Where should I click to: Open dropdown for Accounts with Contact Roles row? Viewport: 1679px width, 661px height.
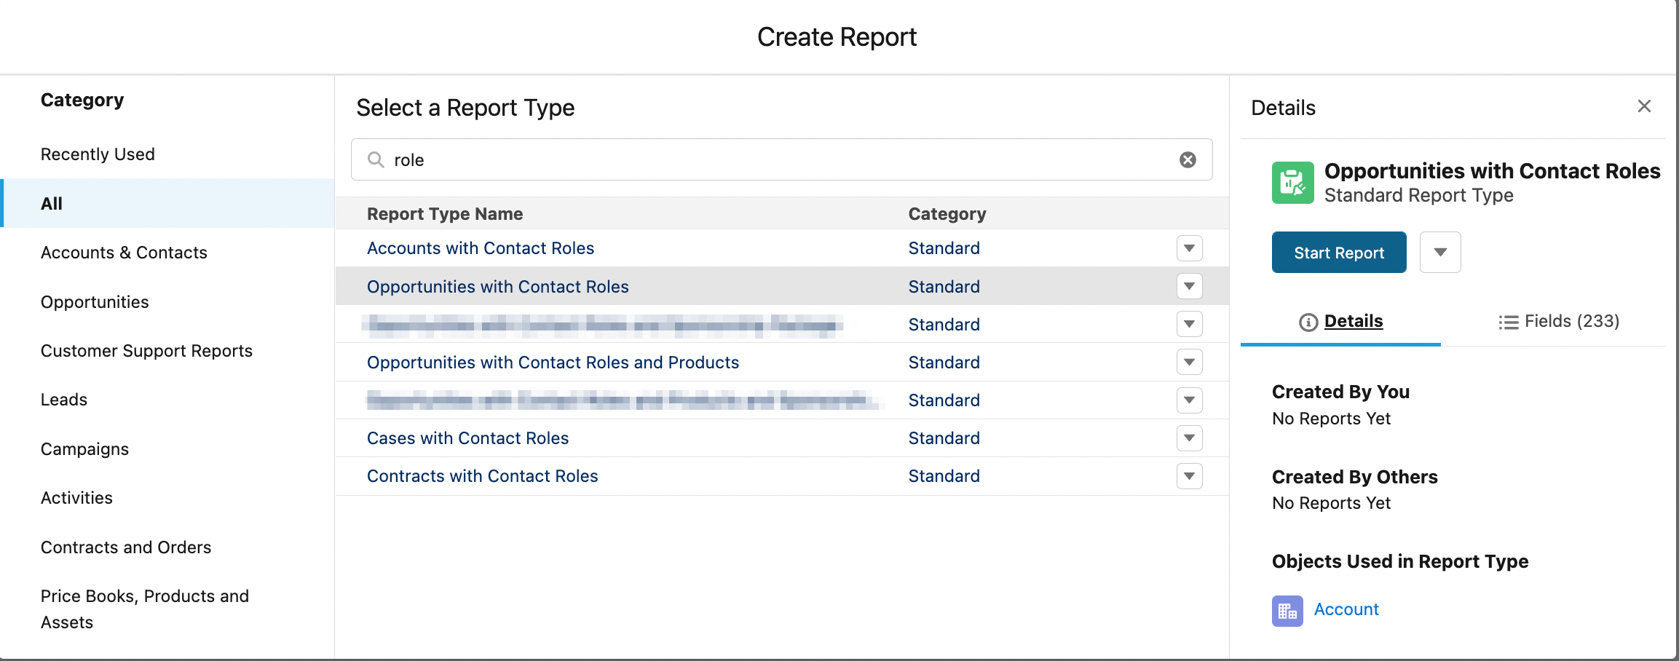[x=1189, y=248]
